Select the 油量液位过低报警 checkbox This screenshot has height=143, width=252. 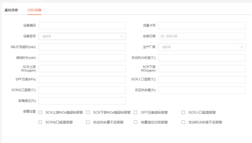click(x=136, y=122)
